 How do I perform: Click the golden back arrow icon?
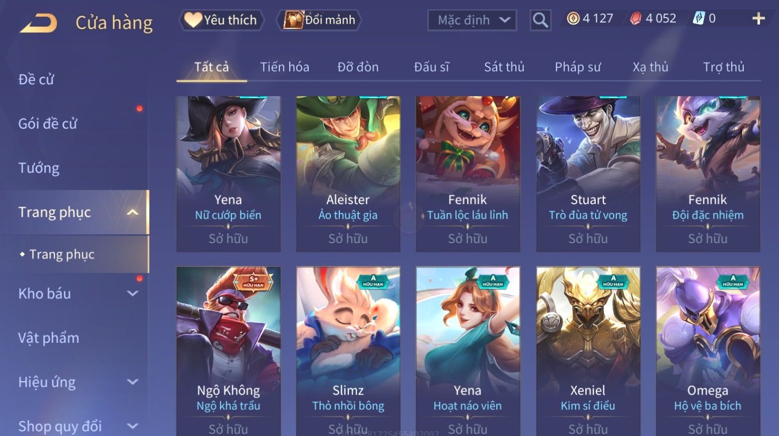point(38,23)
